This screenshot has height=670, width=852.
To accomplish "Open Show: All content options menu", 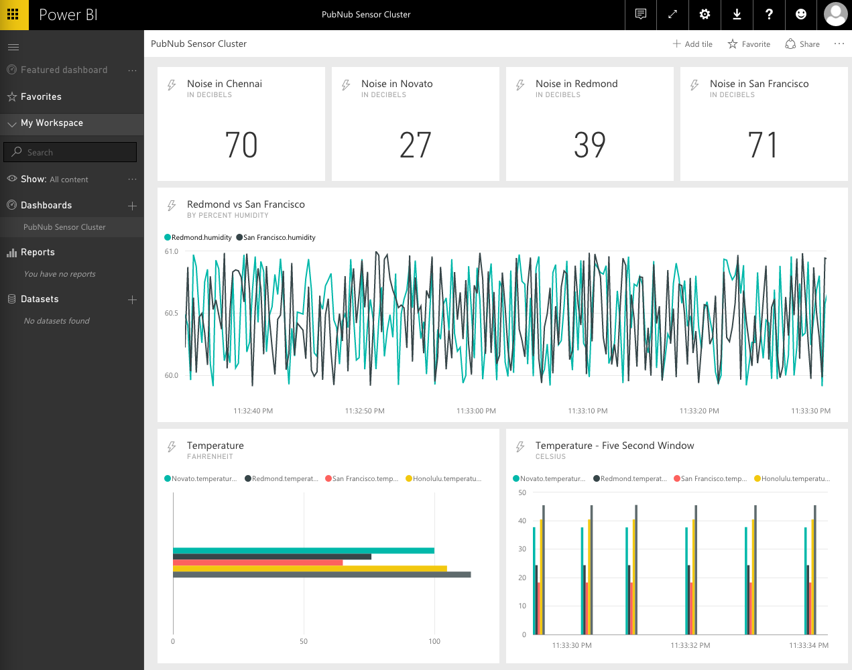I will (x=132, y=179).
